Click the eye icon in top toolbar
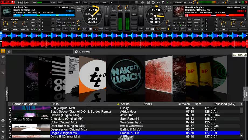Viewport: 248px width, 140px height. 158,2
